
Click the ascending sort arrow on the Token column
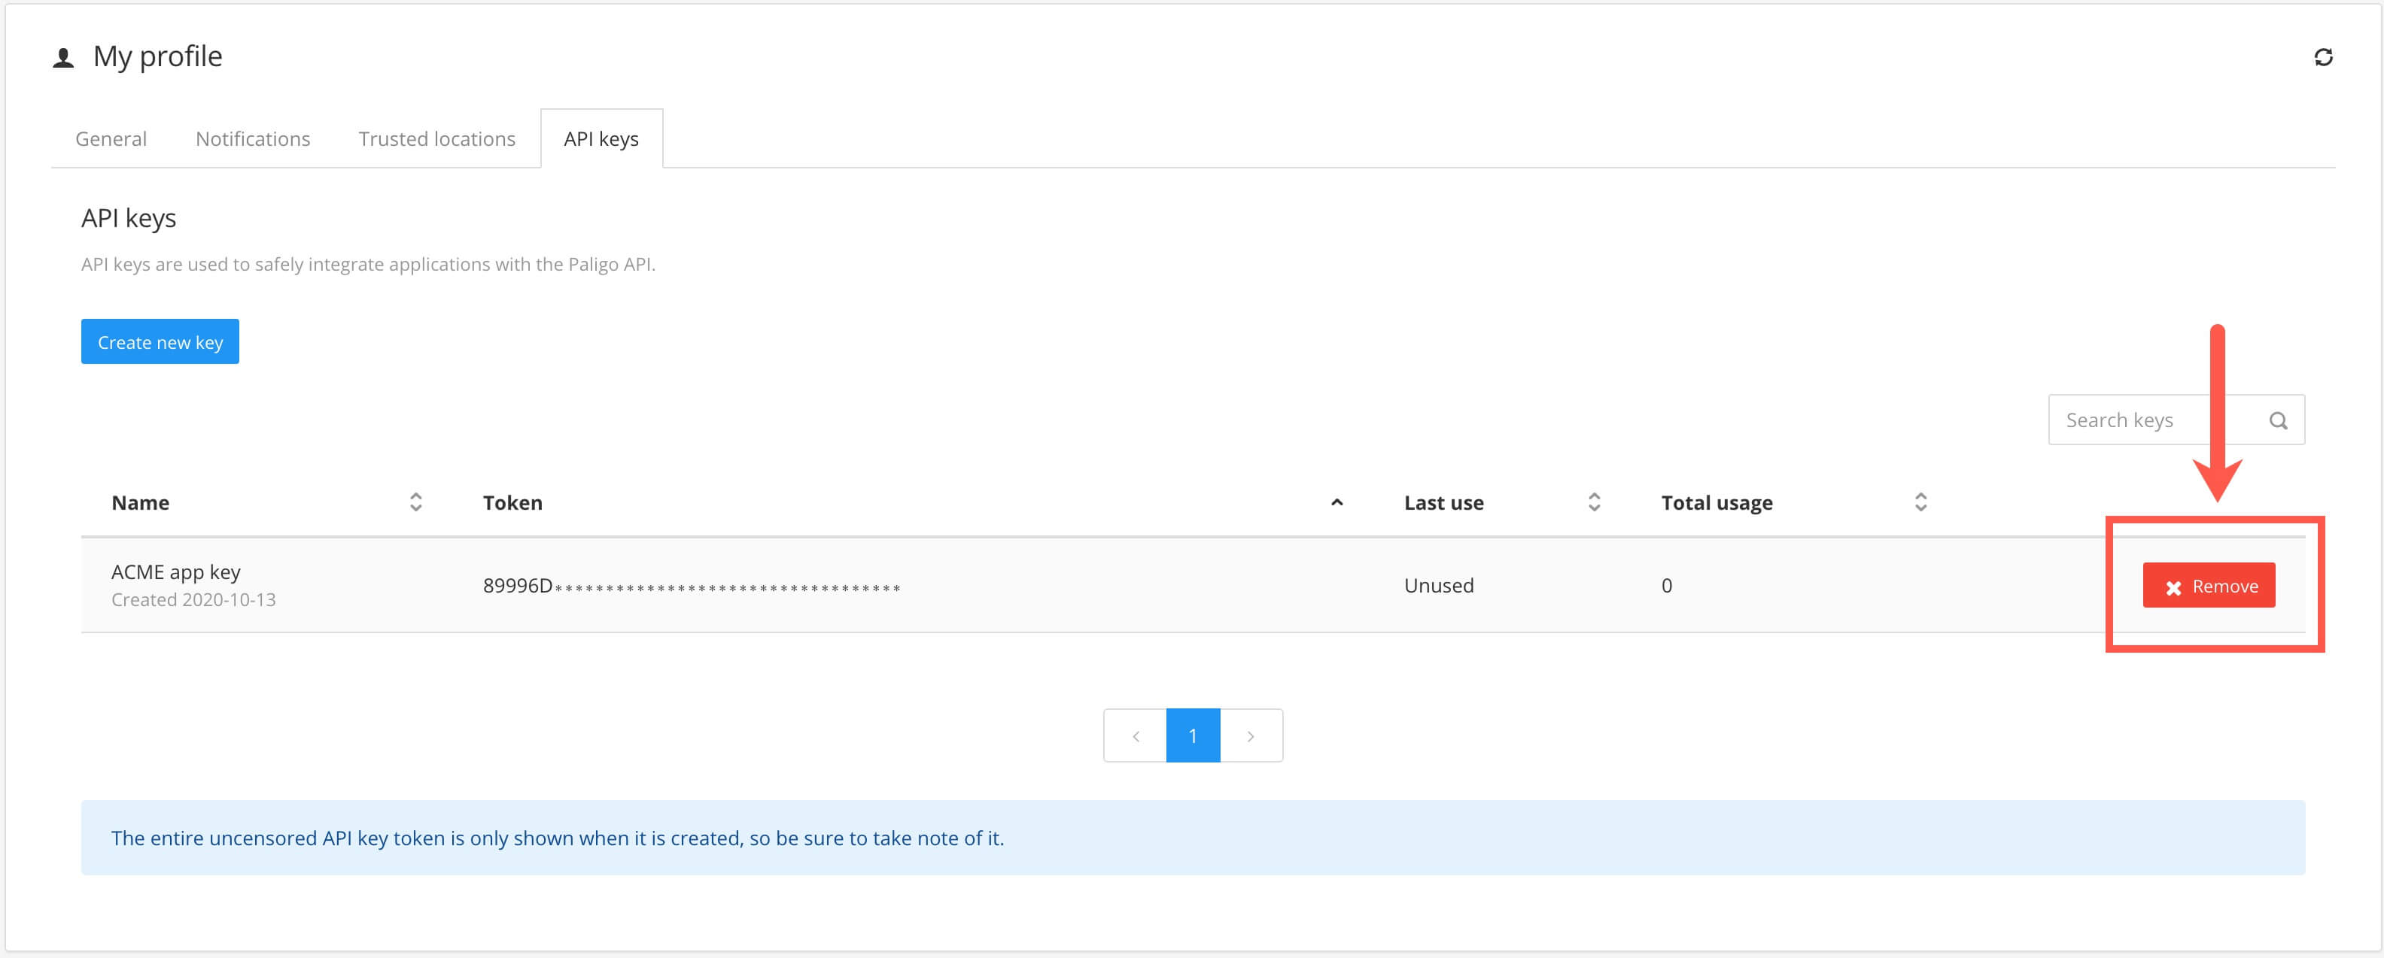tap(1336, 502)
